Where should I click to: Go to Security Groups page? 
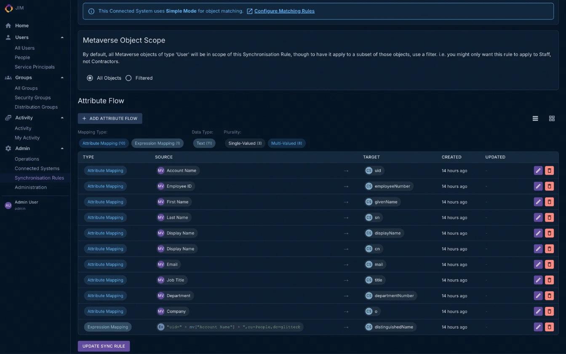[32, 98]
